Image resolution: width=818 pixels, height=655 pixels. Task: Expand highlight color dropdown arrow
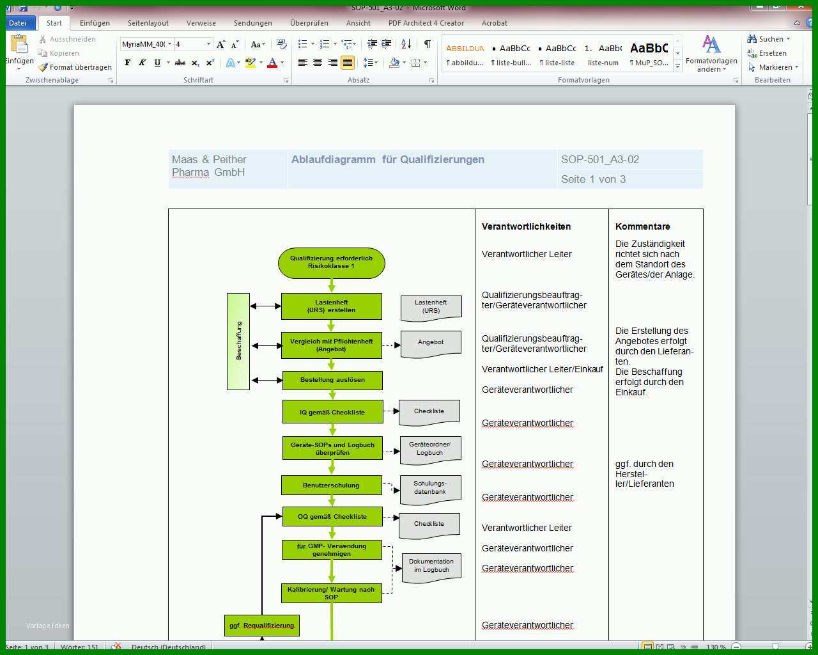[261, 63]
